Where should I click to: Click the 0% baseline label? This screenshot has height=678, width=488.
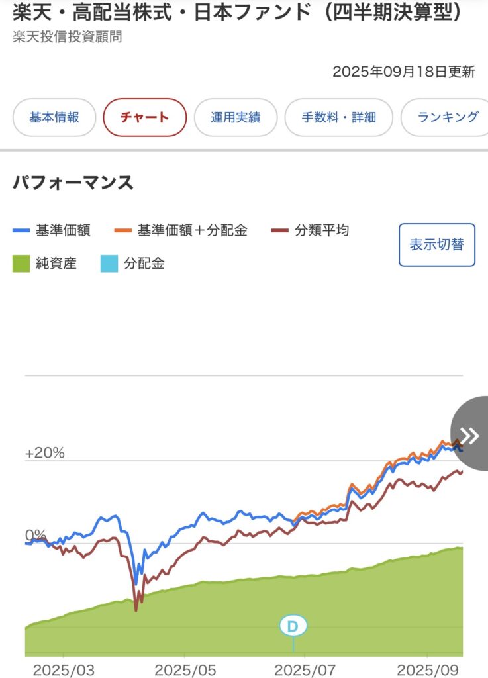click(x=36, y=535)
